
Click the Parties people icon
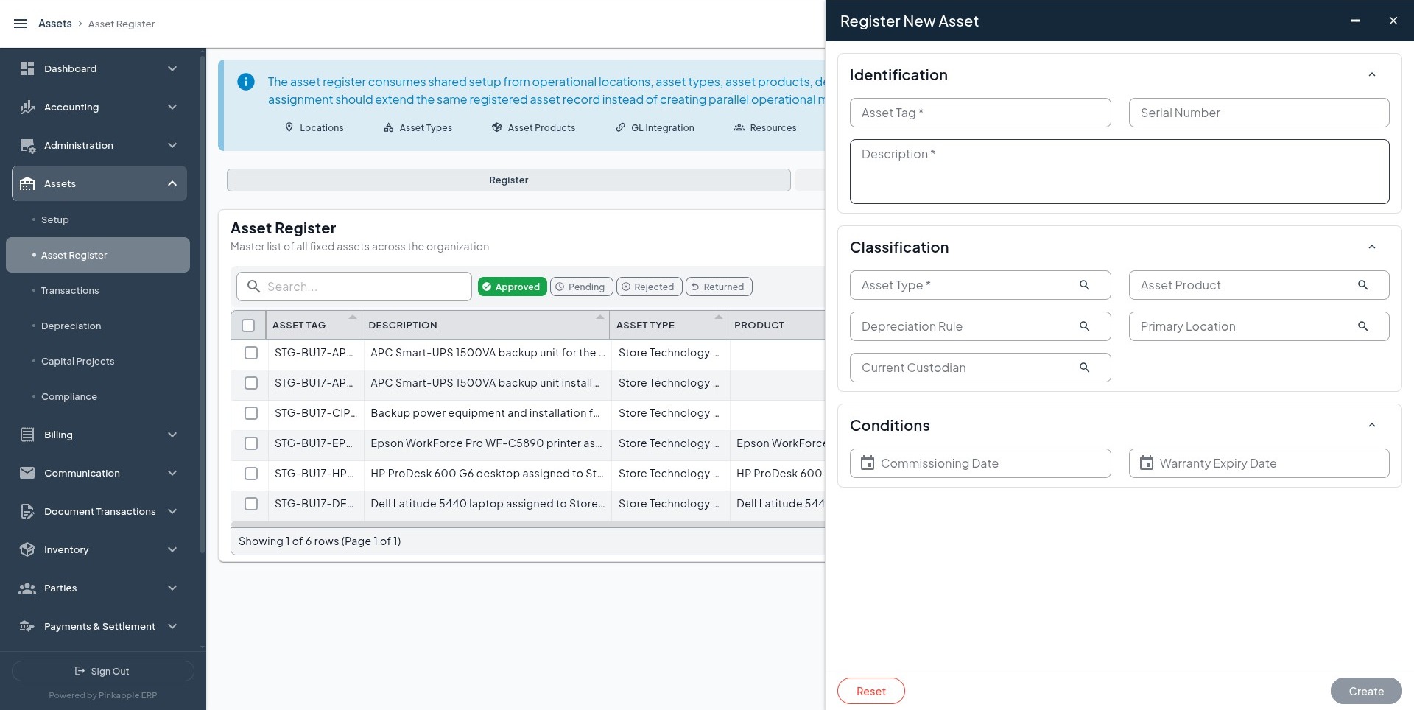[27, 588]
